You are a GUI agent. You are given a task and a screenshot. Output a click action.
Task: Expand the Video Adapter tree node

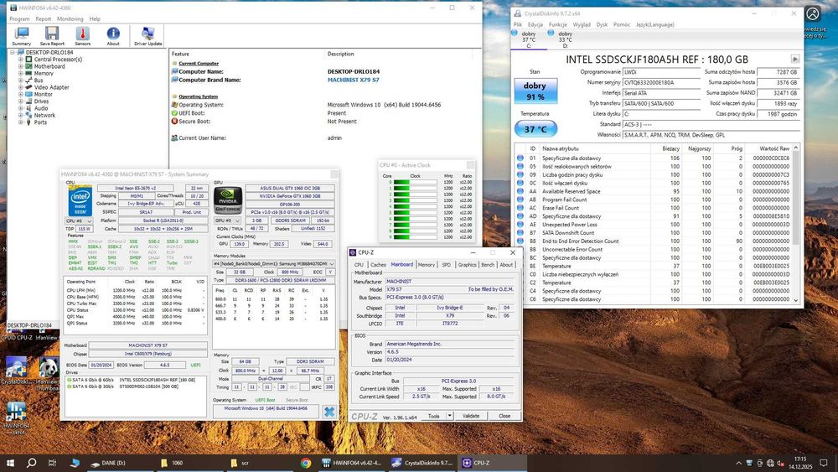(x=21, y=87)
